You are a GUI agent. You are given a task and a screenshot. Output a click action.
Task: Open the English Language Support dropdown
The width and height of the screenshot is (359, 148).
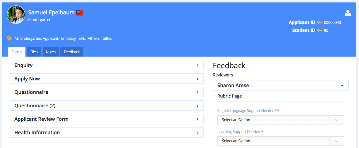click(280, 120)
